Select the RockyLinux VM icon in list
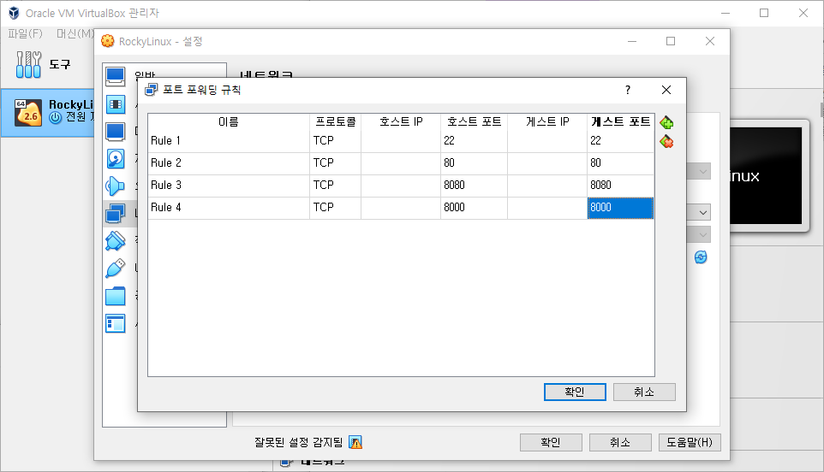Image resolution: width=824 pixels, height=472 pixels. tap(28, 113)
